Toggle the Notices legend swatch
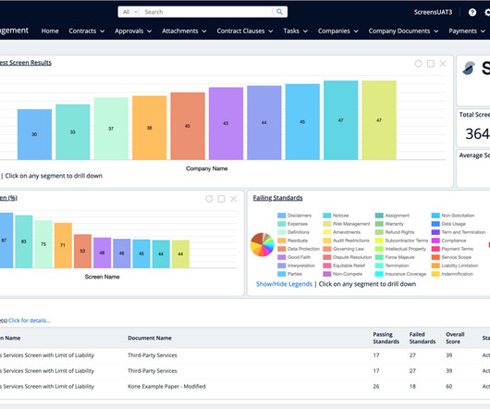The image size is (490, 409). (327, 216)
